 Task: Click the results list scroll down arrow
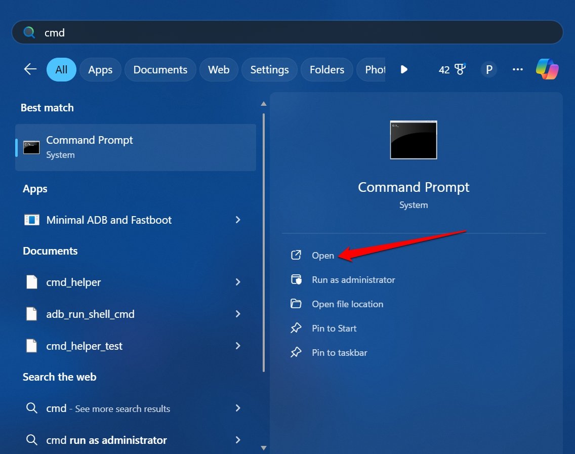(x=263, y=448)
